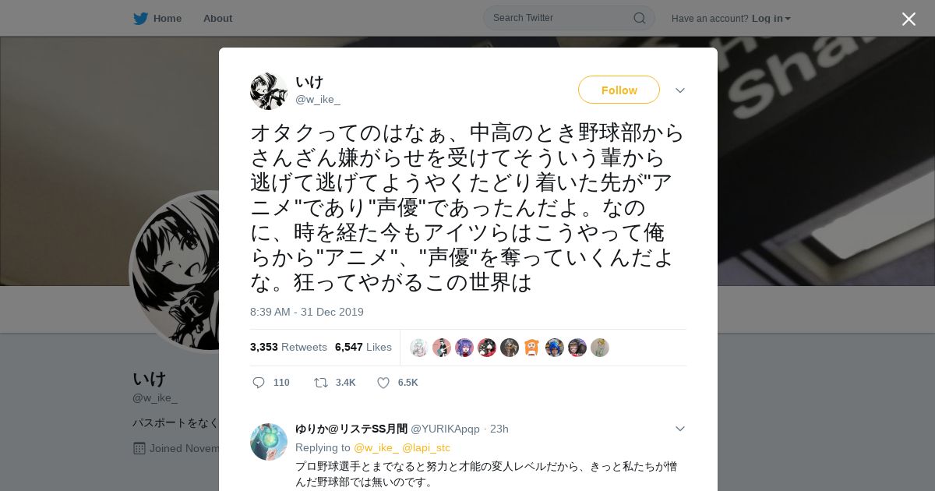Retweet using the 3.4K retweet icon

(320, 383)
